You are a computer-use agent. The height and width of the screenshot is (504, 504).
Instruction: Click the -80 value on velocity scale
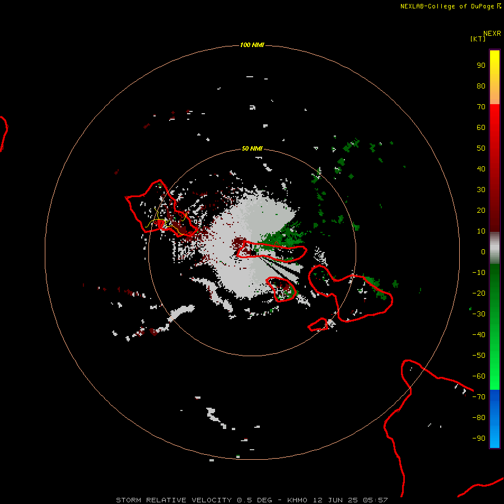coord(479,418)
